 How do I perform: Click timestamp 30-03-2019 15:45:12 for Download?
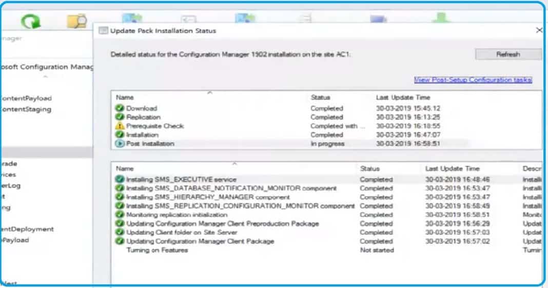[408, 108]
